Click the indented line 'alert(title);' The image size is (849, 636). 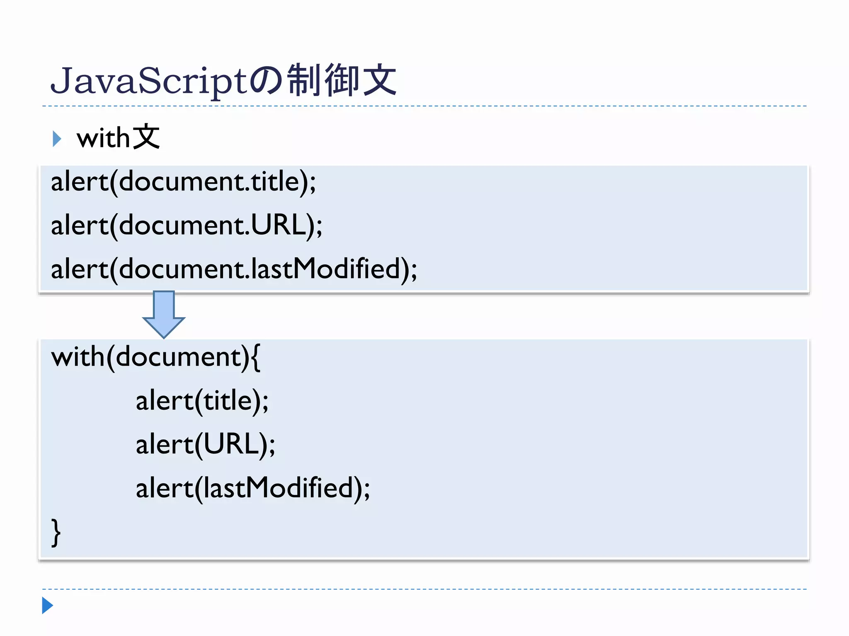[202, 401]
